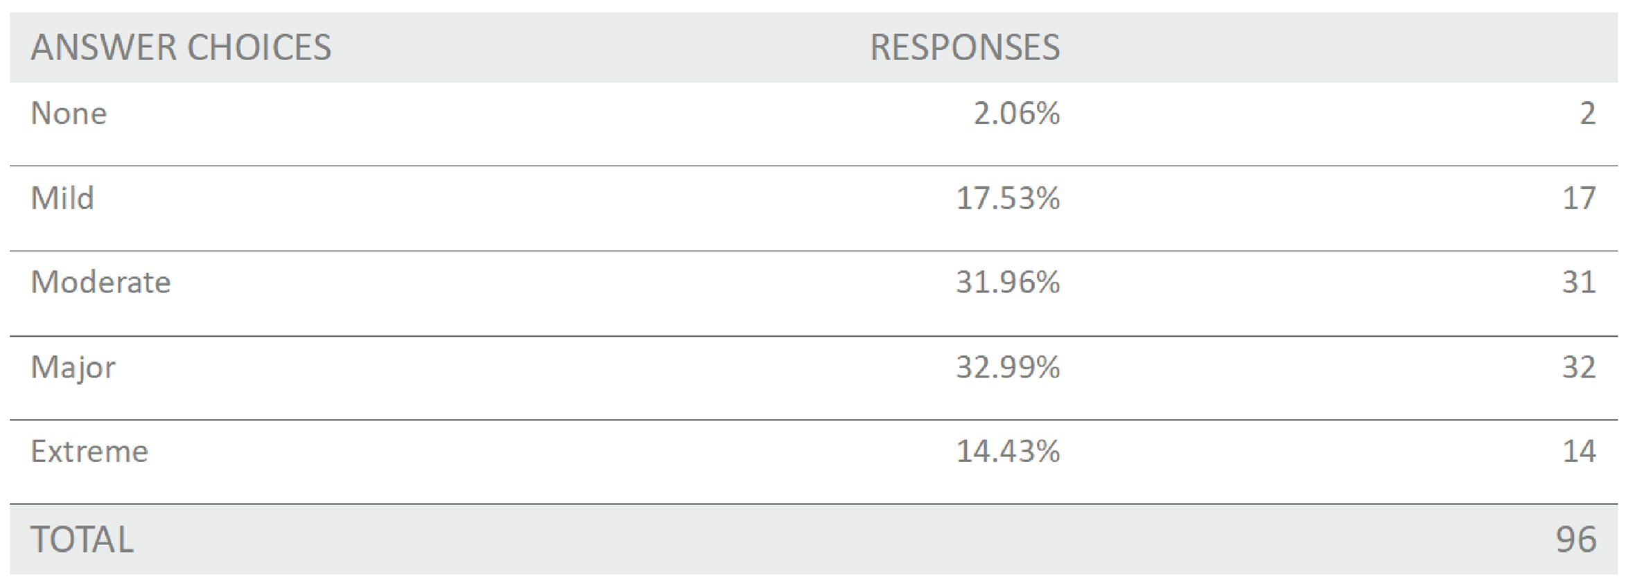
Task: Pick the count 2 in None row
Action: 1587,114
